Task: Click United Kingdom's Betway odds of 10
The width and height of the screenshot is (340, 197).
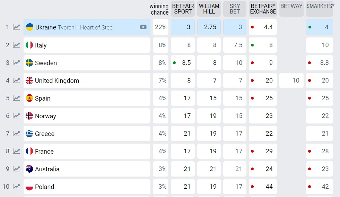Action: tap(291, 80)
